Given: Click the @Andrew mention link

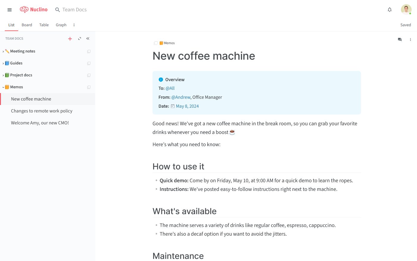Looking at the screenshot, I should 181,97.
